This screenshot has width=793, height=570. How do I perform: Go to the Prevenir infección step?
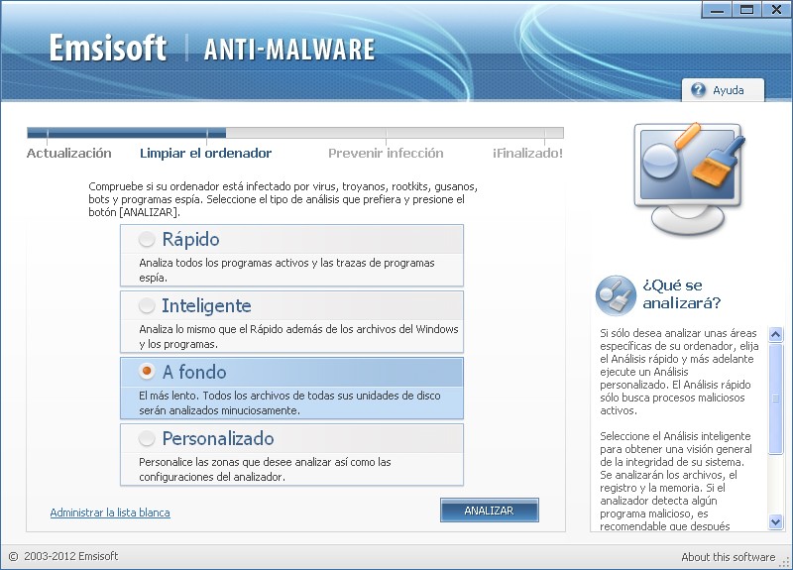pyautogui.click(x=386, y=154)
